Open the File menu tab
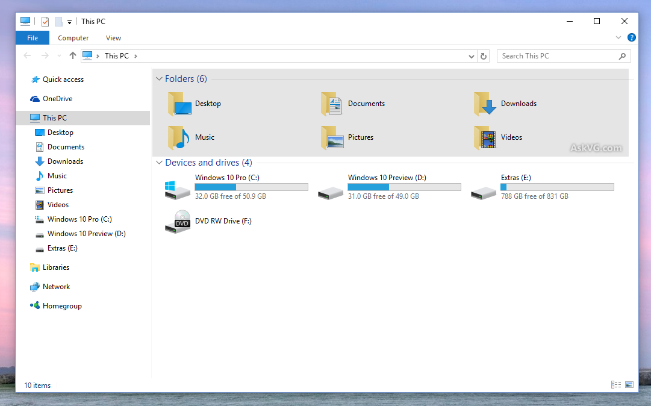This screenshot has width=651, height=406. (33, 38)
